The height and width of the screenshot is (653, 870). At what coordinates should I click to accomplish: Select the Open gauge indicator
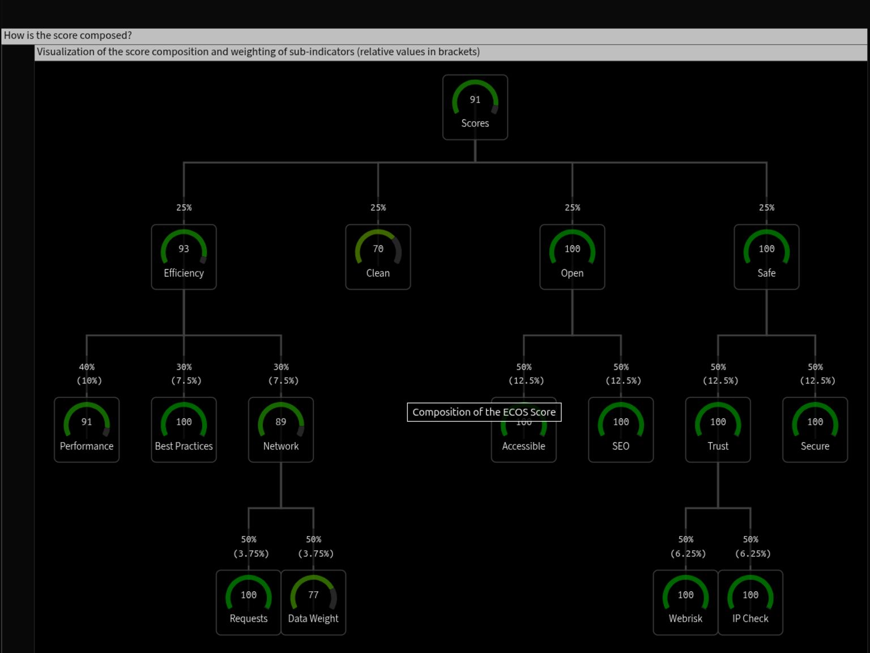coord(572,257)
